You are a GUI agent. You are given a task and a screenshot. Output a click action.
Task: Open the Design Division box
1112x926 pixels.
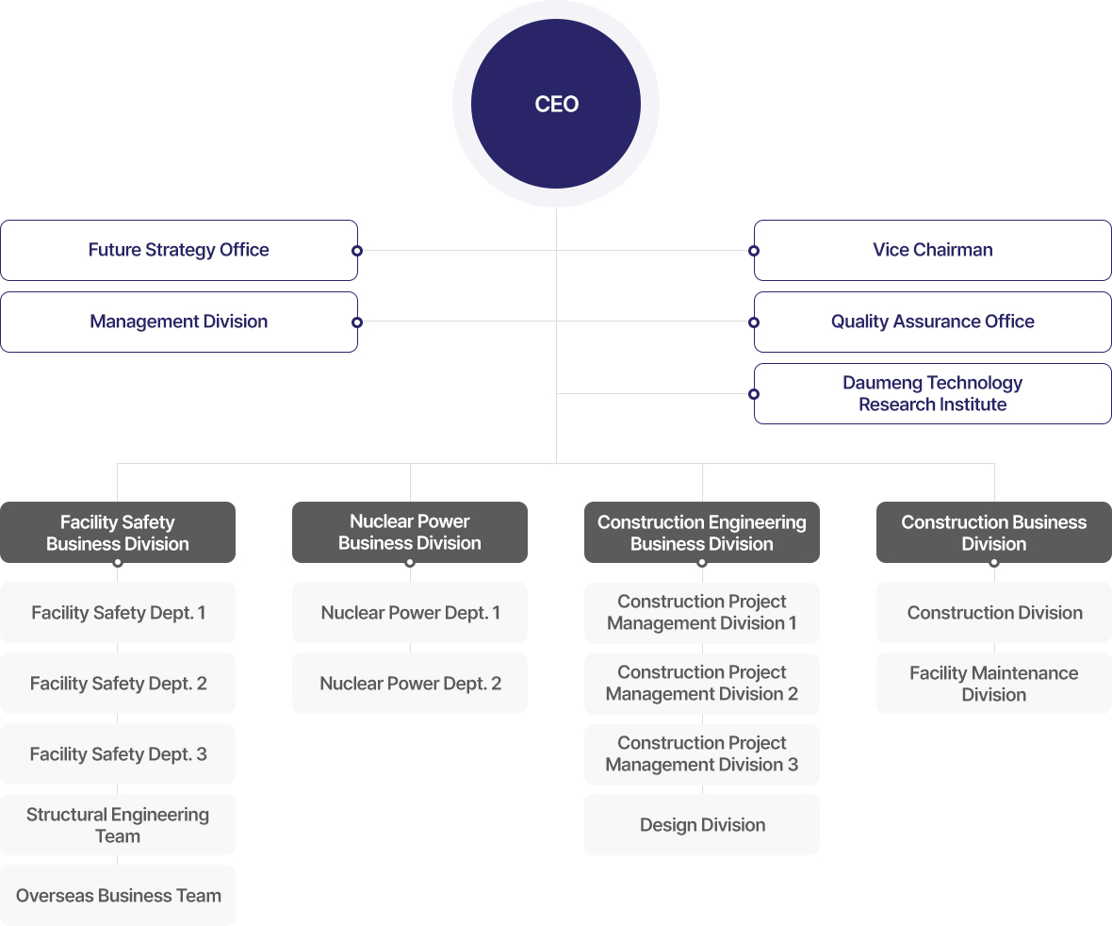click(x=702, y=825)
